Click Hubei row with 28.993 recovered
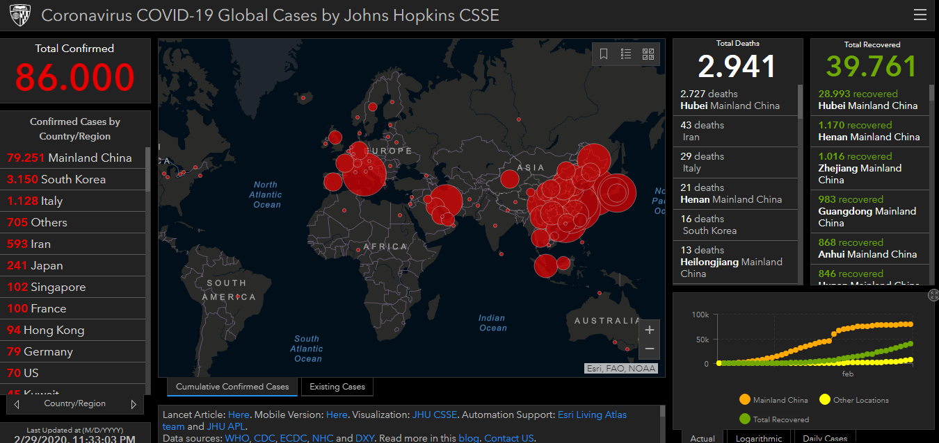939x443 pixels. click(x=870, y=100)
